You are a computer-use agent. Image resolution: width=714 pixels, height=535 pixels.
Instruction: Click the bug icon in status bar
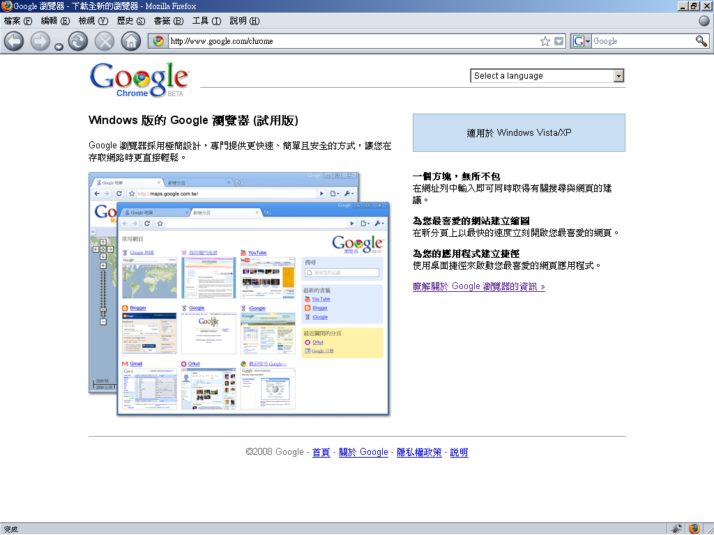tap(676, 529)
